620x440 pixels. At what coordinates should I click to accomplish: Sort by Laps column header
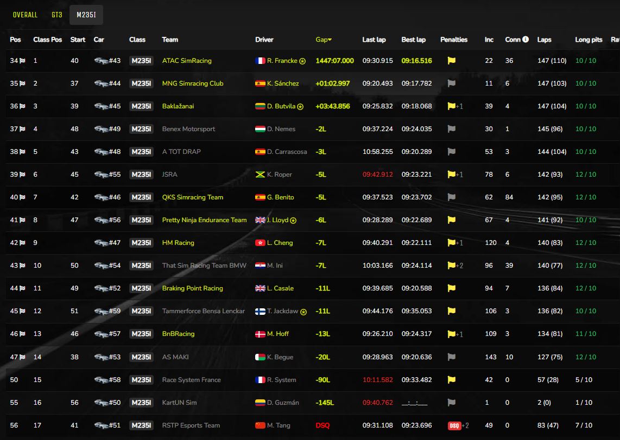tap(544, 40)
